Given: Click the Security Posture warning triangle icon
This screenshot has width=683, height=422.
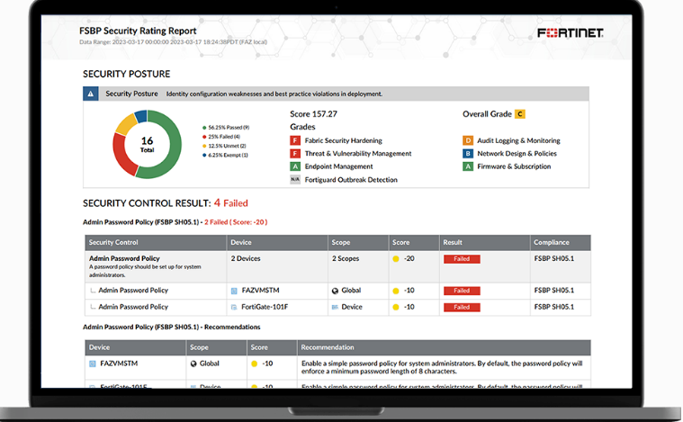Looking at the screenshot, I should coord(91,94).
